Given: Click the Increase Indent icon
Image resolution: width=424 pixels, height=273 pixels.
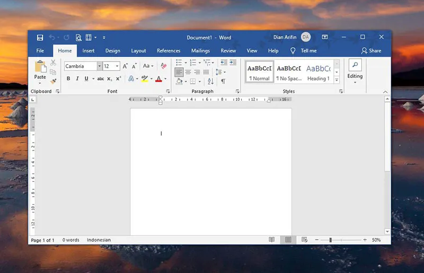Looking at the screenshot, I should click(233, 63).
